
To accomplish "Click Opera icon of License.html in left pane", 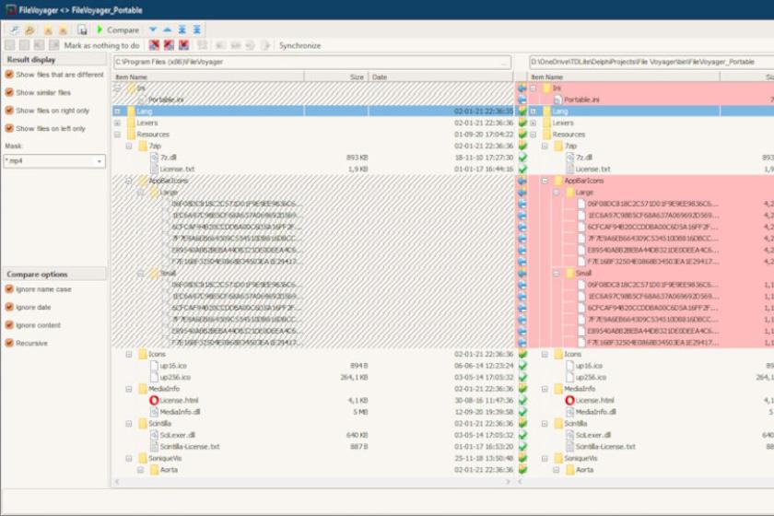I will tap(154, 401).
